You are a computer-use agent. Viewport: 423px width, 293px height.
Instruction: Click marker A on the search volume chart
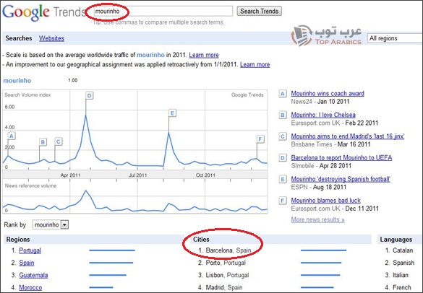click(x=12, y=136)
